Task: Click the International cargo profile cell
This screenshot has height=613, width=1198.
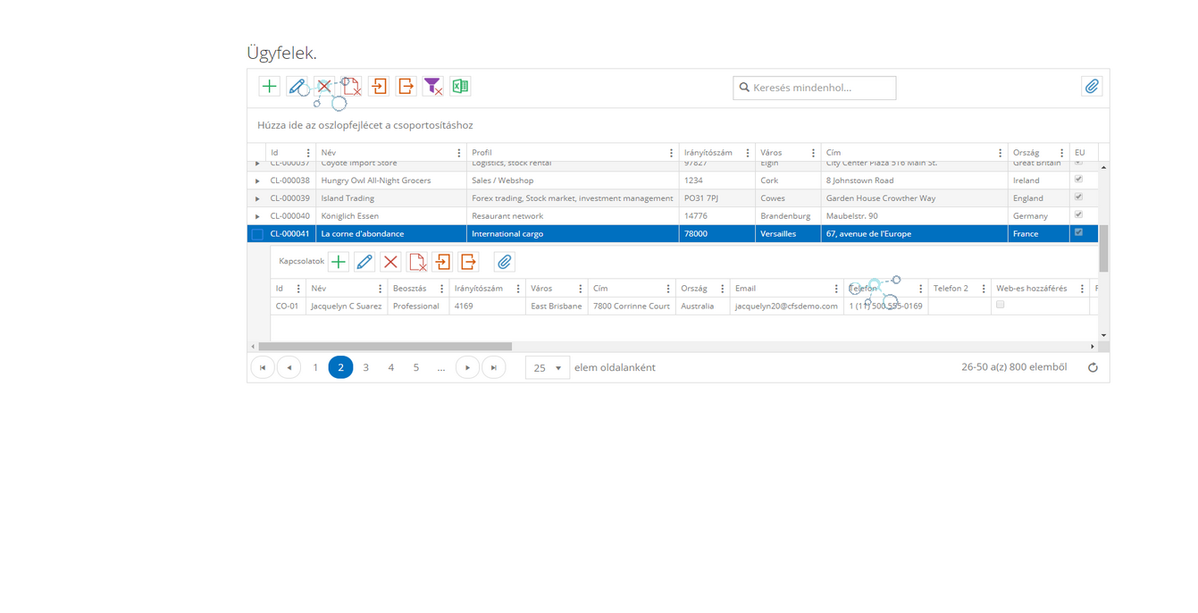Action: tap(573, 234)
